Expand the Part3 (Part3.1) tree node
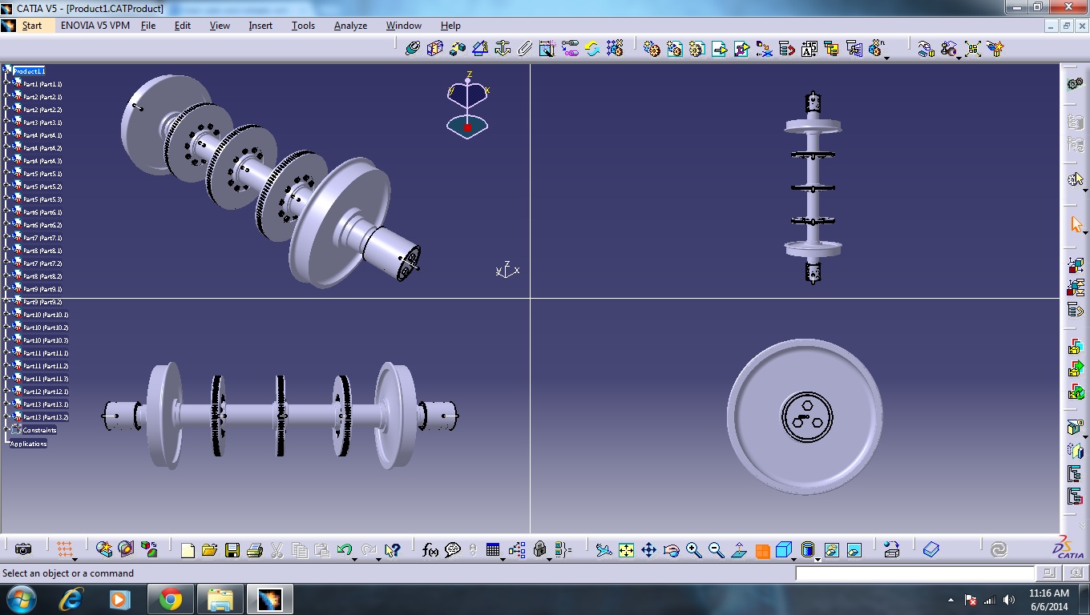Screen dimensions: 1090x615 (x=6, y=123)
